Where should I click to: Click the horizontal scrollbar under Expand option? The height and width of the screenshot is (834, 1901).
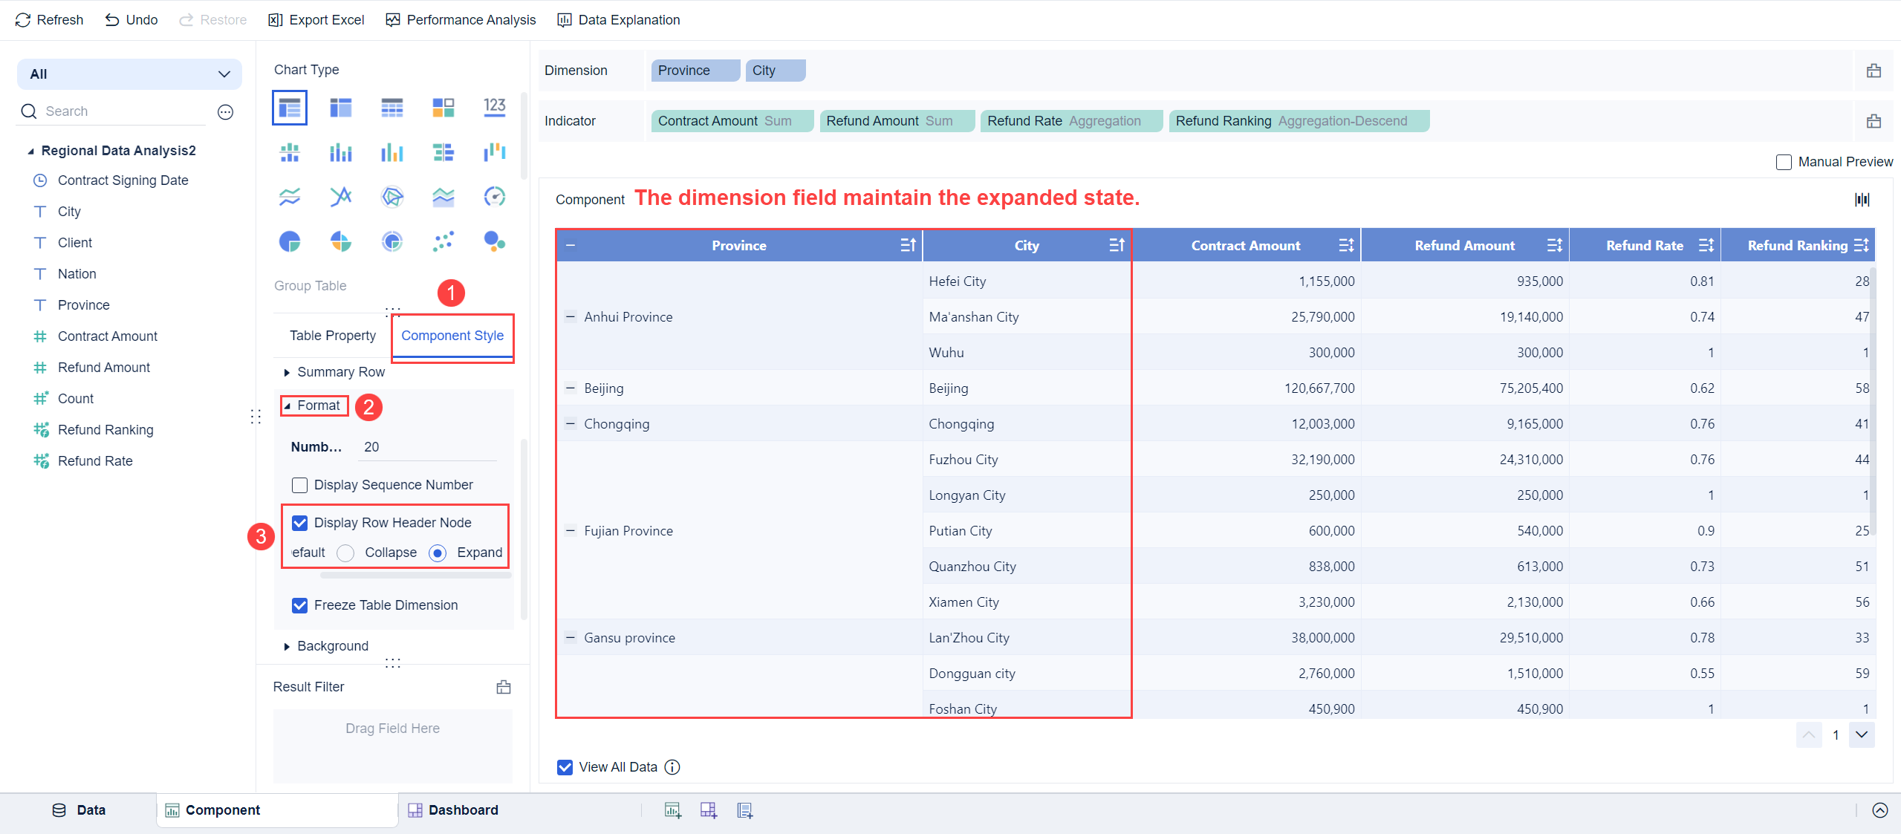click(415, 576)
